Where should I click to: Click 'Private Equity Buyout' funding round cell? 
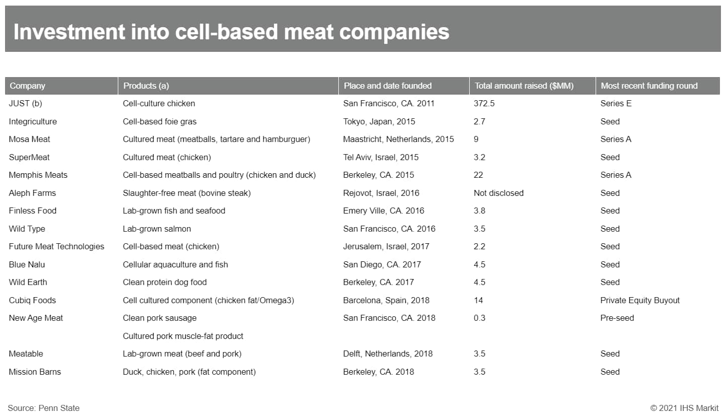click(x=640, y=300)
